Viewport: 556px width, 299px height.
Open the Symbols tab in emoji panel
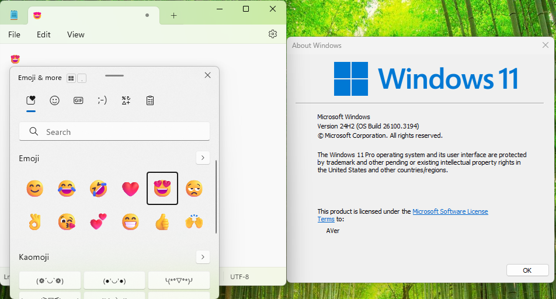126,100
